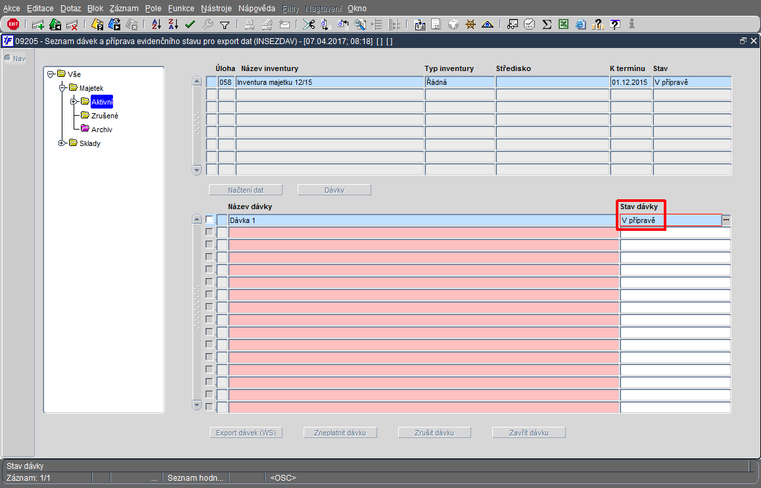This screenshot has height=488, width=761.
Task: Click the 'Inventura majetku 12/15' cell
Action: tap(329, 82)
